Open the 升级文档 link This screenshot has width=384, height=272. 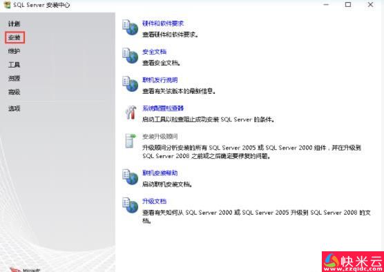(154, 202)
